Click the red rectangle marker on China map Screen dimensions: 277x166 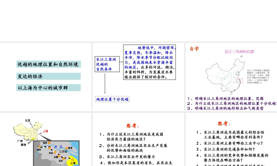(240, 81)
